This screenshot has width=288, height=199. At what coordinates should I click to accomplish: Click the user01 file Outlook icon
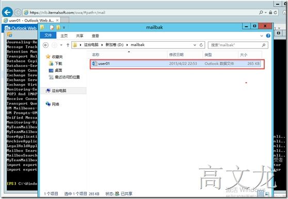(x=94, y=63)
